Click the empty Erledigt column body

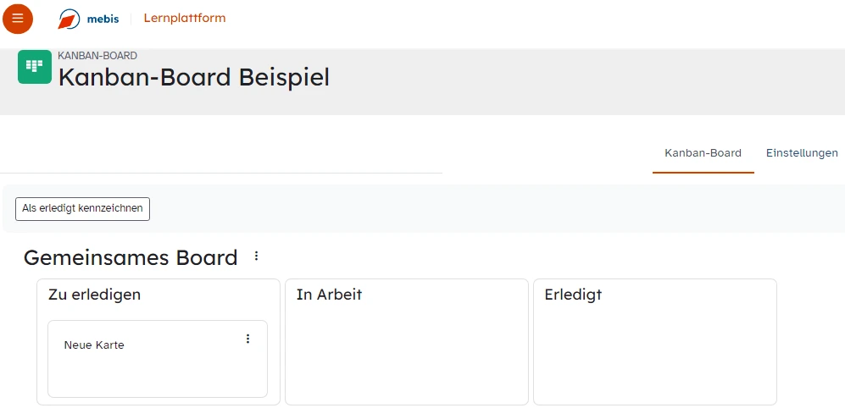coord(654,356)
